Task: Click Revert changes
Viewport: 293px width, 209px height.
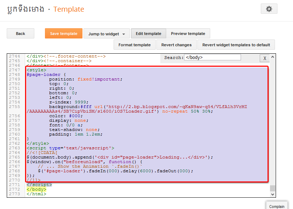Action: click(176, 45)
